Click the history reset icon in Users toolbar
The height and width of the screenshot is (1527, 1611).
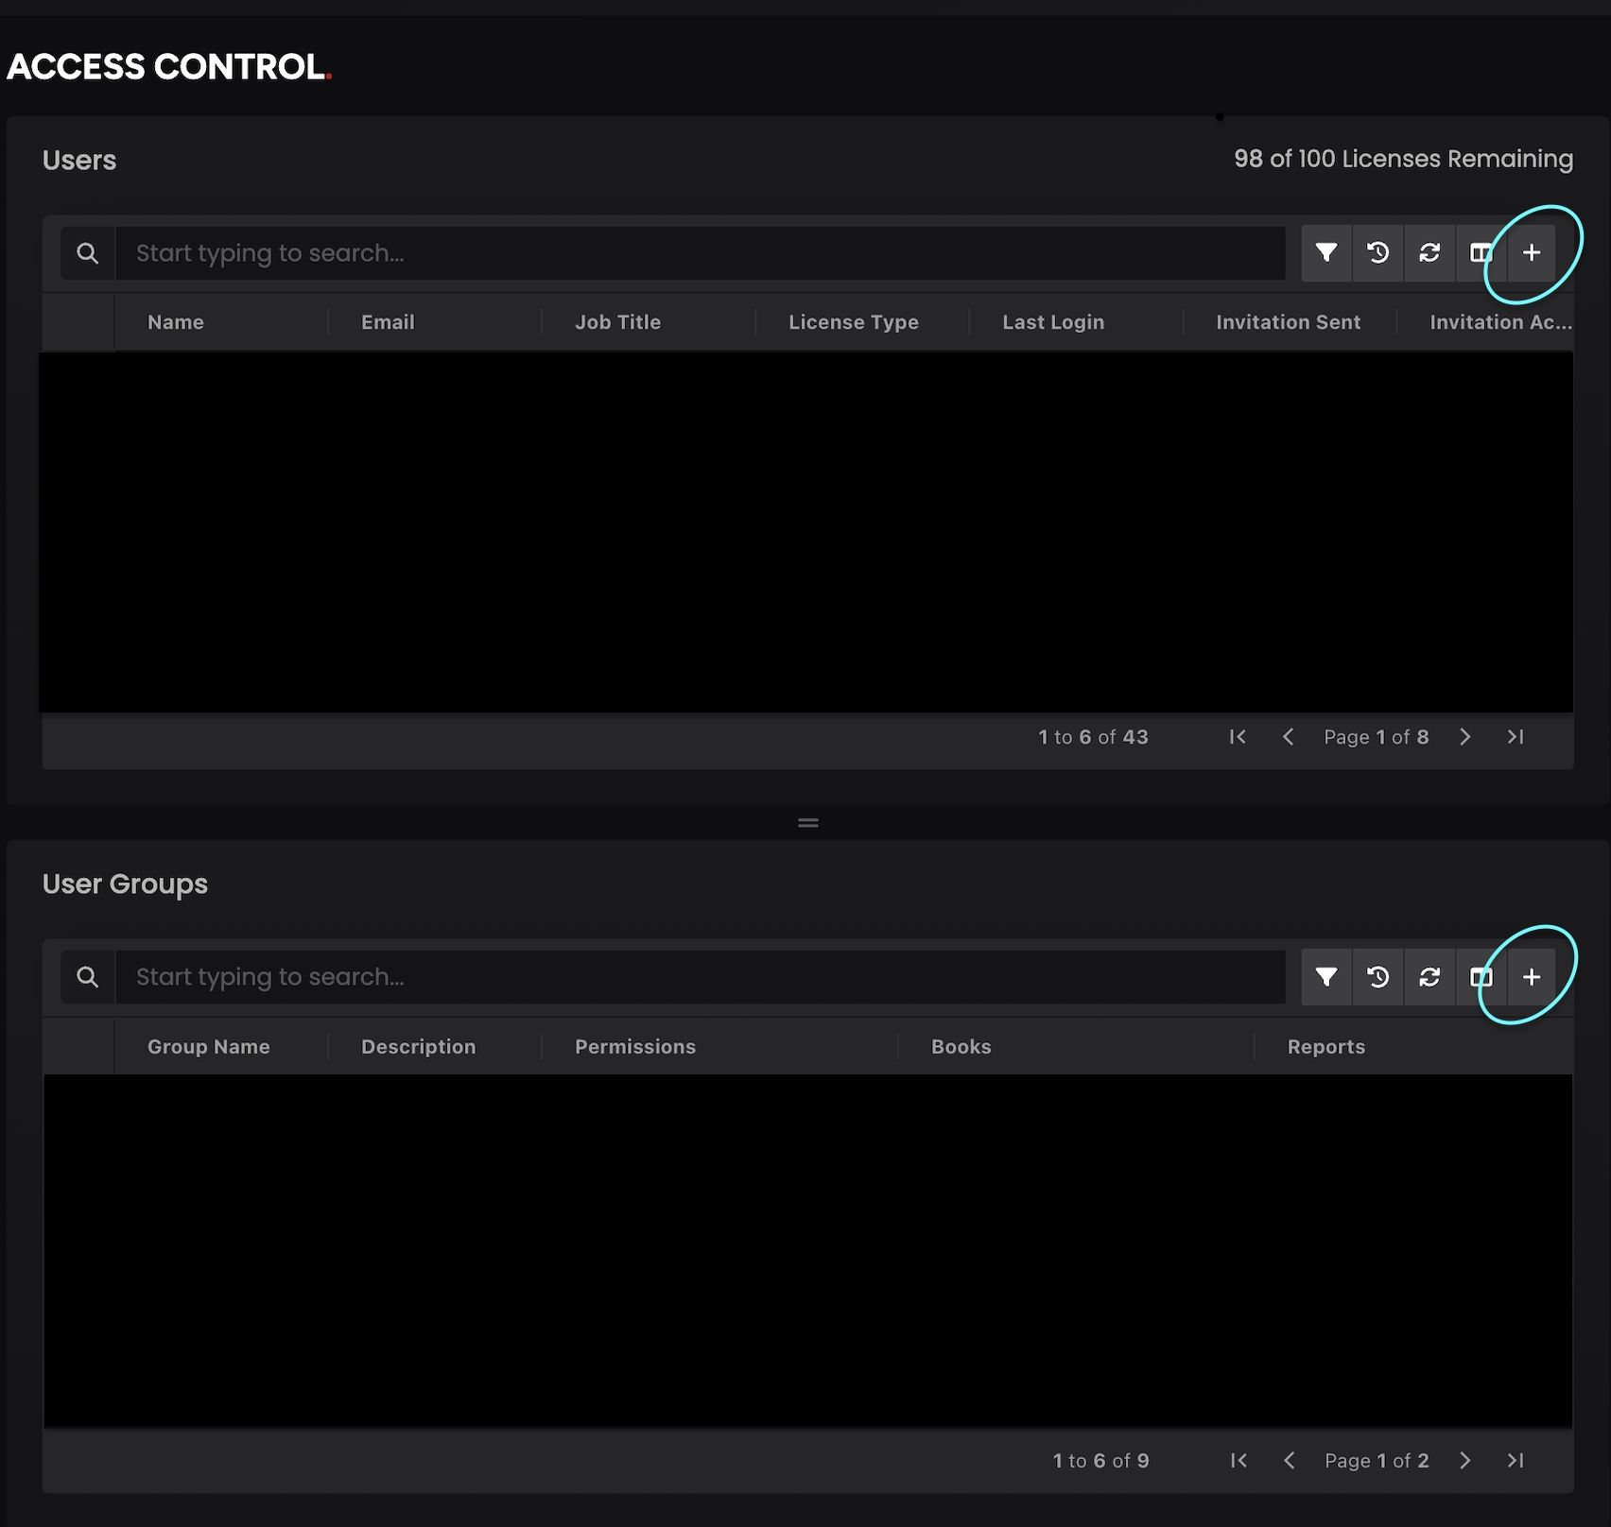pyautogui.click(x=1377, y=252)
